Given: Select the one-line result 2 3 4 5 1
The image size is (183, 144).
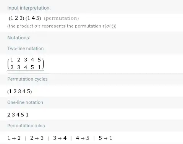Looking at the screenshot, I should (x=18, y=115).
